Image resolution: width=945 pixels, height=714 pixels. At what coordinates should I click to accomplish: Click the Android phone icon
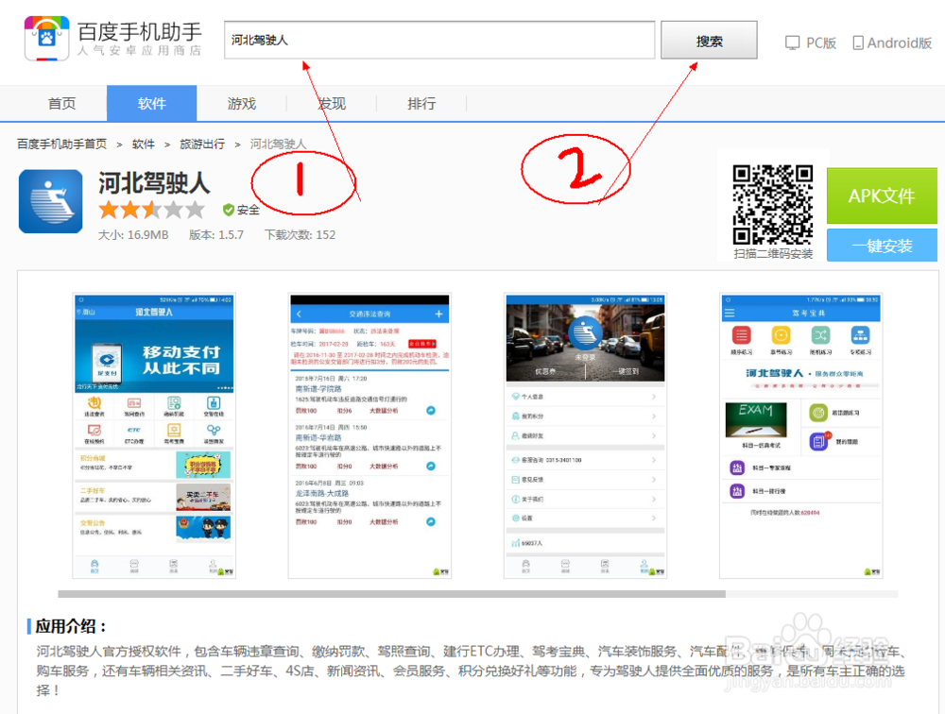(858, 42)
